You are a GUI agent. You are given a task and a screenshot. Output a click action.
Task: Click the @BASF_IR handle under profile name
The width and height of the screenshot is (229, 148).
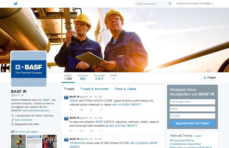pos(17,95)
